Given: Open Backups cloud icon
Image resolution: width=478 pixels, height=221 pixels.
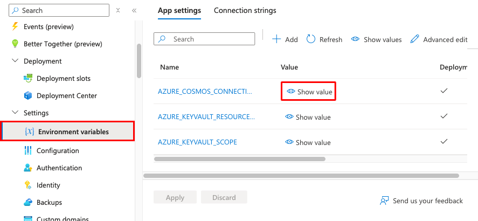Looking at the screenshot, I should click(x=28, y=202).
